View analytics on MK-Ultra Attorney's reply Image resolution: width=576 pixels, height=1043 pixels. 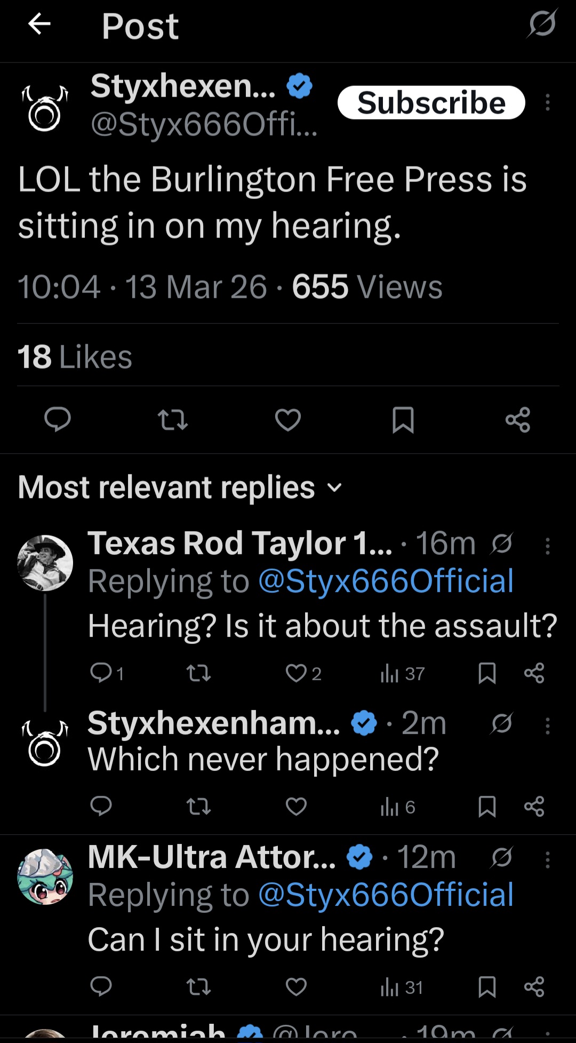coord(402,988)
